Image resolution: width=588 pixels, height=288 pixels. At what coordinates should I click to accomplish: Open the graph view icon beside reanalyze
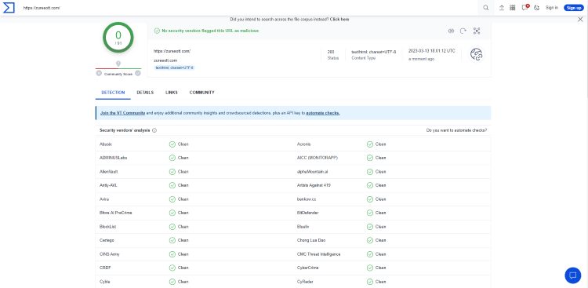[x=477, y=31]
